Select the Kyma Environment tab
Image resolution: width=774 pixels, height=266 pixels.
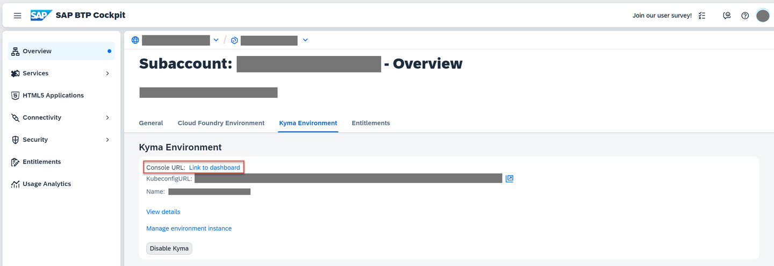[308, 123]
